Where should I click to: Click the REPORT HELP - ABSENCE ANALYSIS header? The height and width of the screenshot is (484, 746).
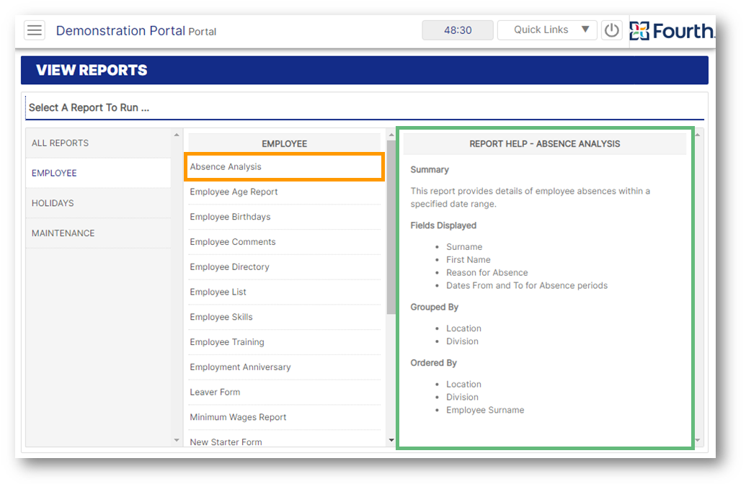click(544, 143)
